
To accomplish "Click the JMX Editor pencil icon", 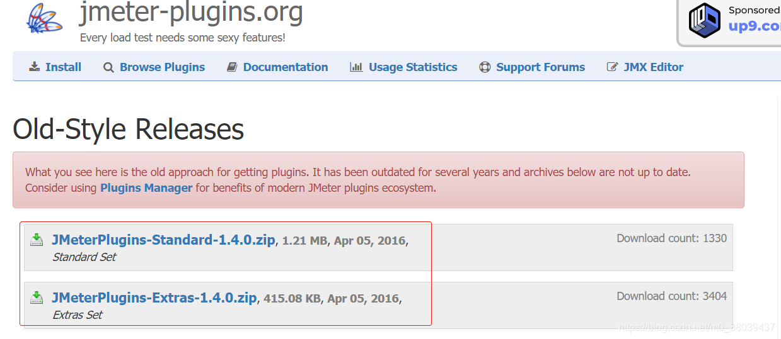I will click(x=612, y=67).
